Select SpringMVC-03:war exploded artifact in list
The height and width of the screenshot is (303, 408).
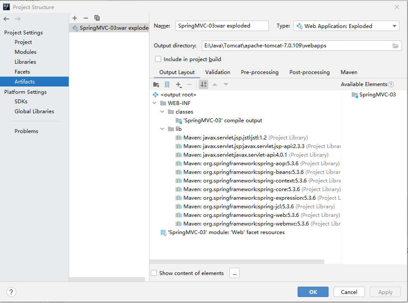109,28
